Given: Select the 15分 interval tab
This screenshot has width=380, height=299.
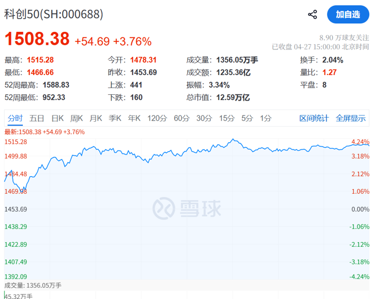Looking at the screenshot, I should click(227, 118).
